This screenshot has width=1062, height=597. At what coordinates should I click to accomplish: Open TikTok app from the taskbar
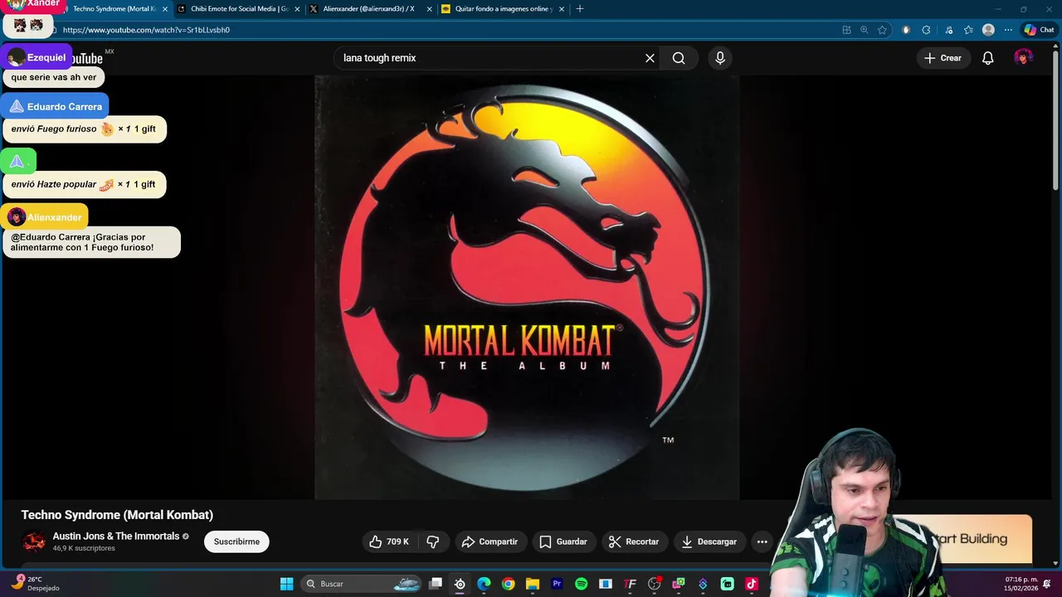752,584
